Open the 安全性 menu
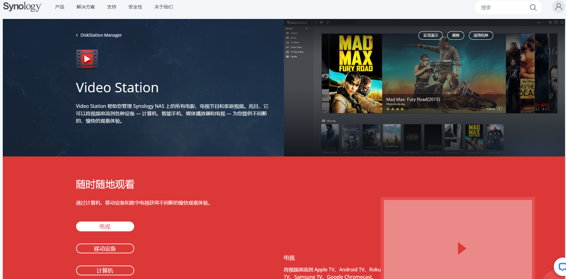 coord(135,7)
